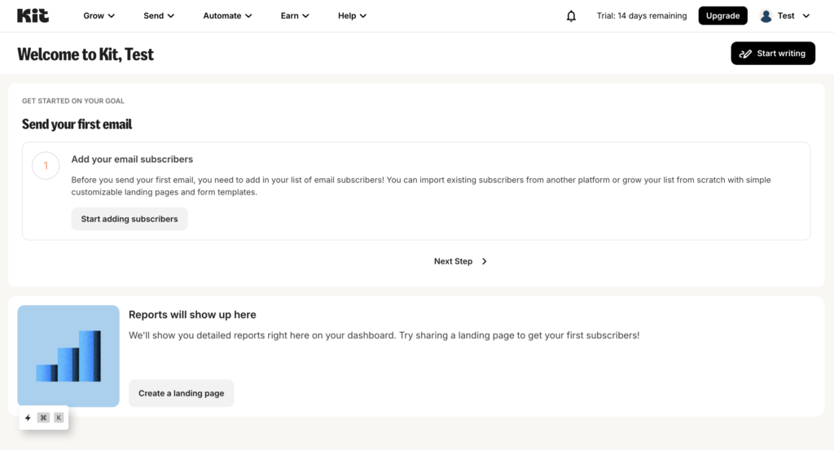The width and height of the screenshot is (834, 450).
Task: Click the Test user avatar icon
Action: (x=766, y=16)
